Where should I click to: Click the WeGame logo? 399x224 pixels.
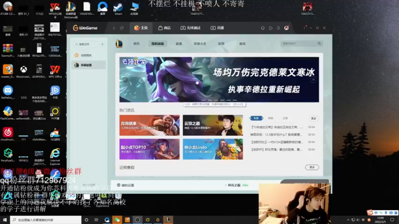click(x=85, y=28)
